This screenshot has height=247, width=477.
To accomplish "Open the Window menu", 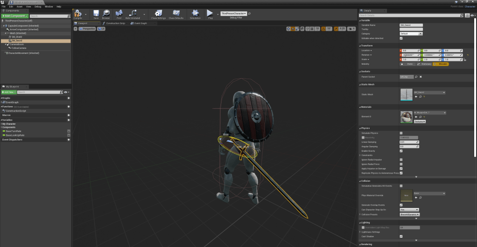I will [49, 7].
